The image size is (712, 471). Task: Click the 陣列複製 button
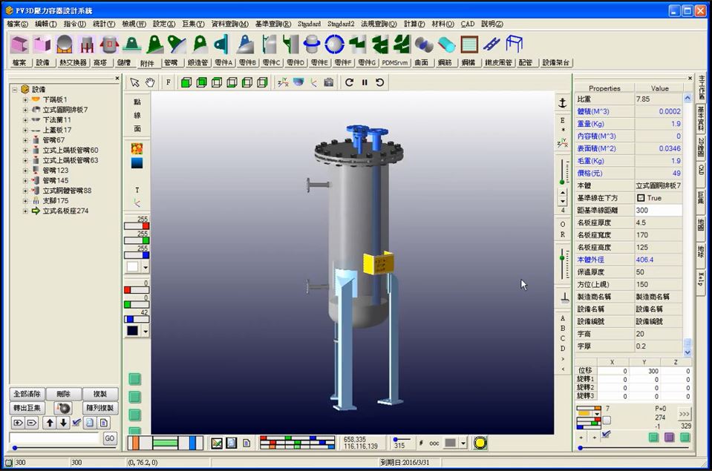[100, 408]
